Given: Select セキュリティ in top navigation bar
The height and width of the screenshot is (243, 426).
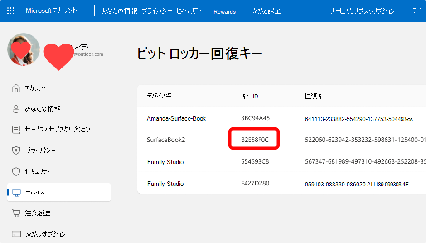Looking at the screenshot, I should click(189, 10).
